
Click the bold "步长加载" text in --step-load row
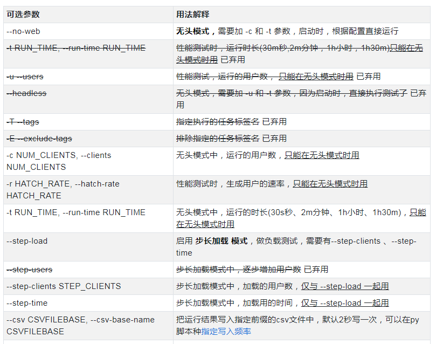(x=211, y=241)
